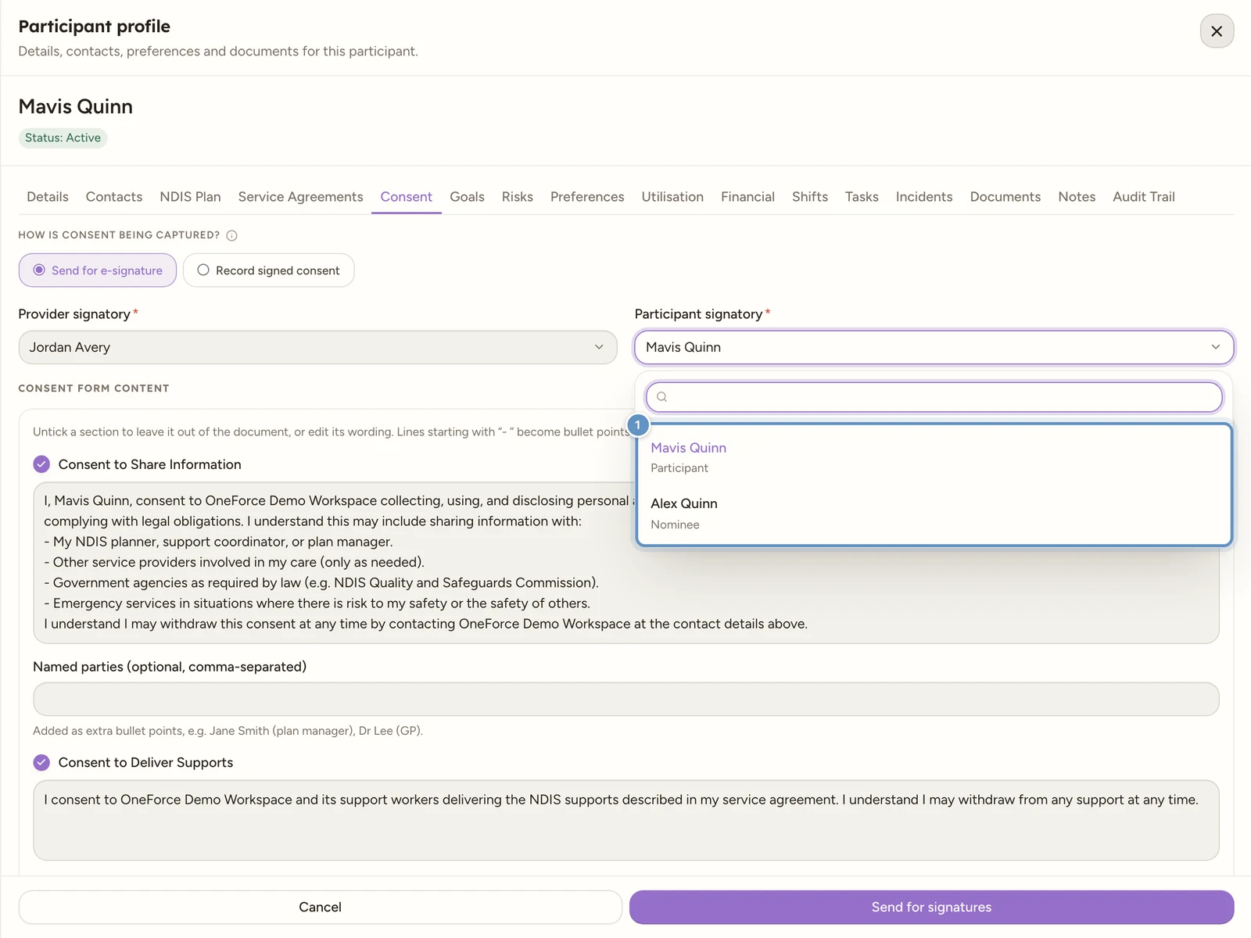
Task: Click the Provider signatory chevron arrow
Action: (599, 347)
